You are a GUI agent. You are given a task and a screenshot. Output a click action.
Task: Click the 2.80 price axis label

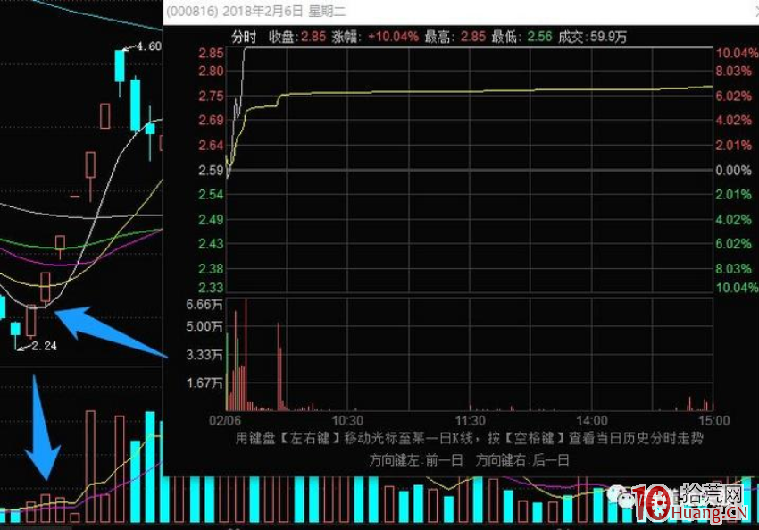211,72
